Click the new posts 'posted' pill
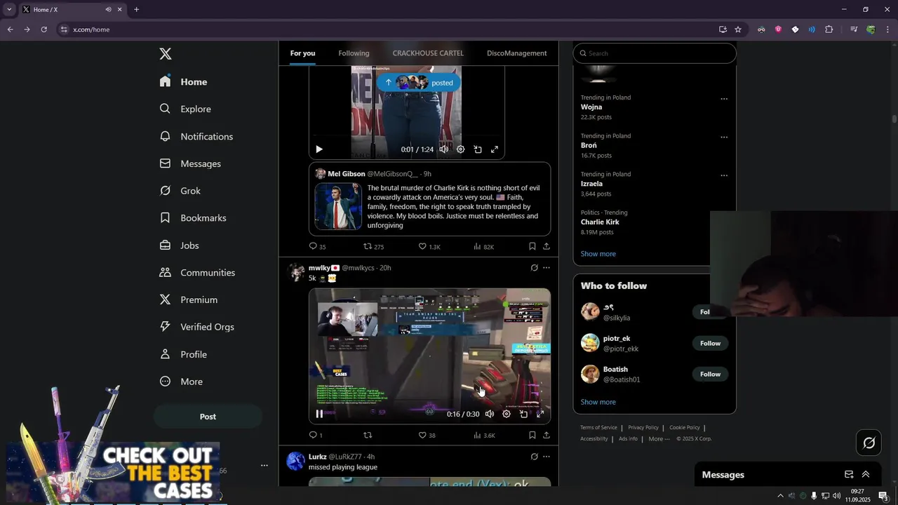This screenshot has height=505, width=898. pos(418,83)
